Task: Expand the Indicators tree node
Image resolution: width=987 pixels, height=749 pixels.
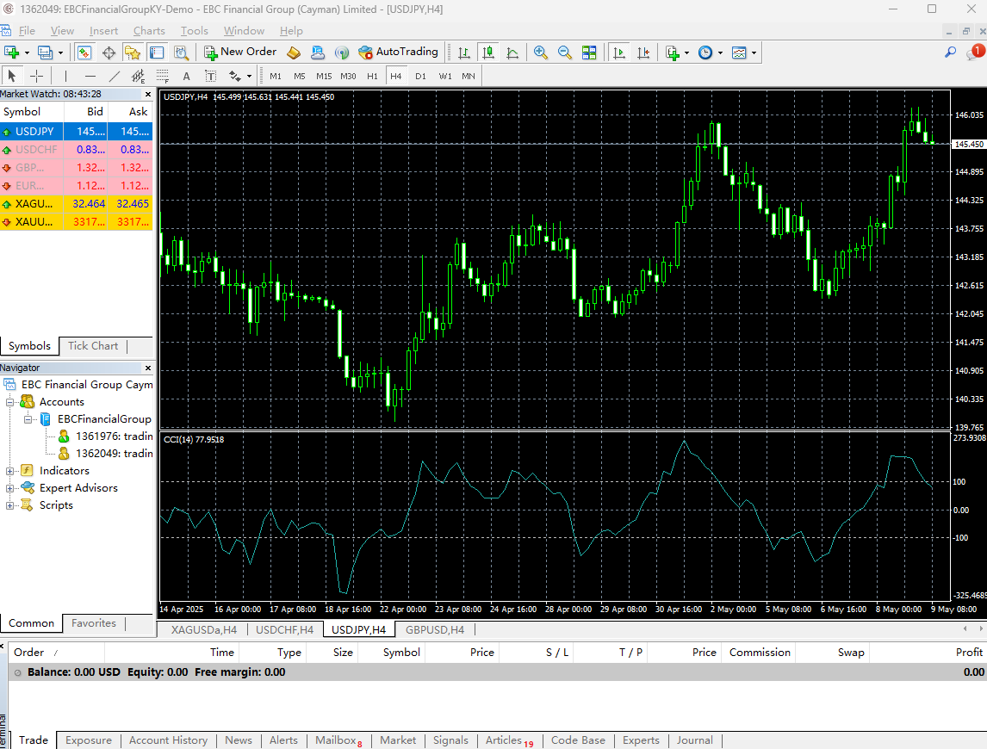Action: [9, 471]
